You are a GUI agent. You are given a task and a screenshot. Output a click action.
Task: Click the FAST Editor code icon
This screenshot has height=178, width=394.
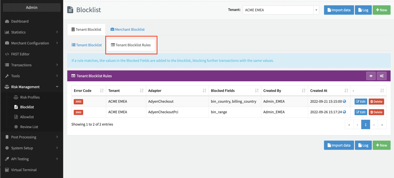tap(7, 54)
